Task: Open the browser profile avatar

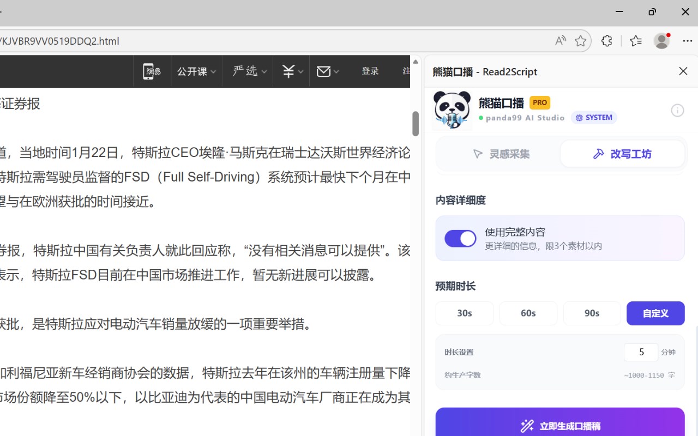Action: 662,41
